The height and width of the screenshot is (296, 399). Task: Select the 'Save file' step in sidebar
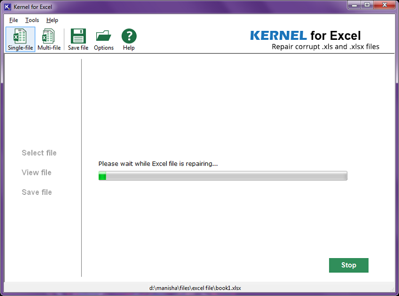click(x=37, y=192)
